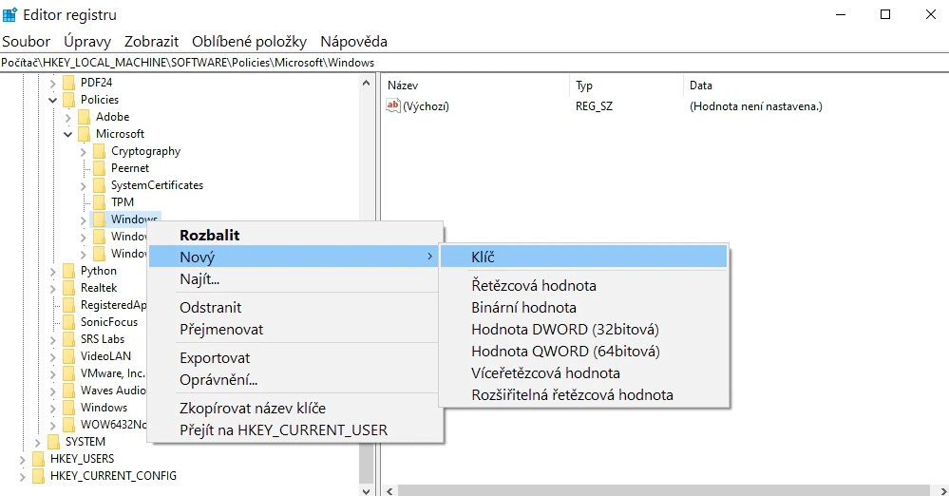The width and height of the screenshot is (949, 496).
Task: Click the tree pane scroll up arrow
Action: 366,83
